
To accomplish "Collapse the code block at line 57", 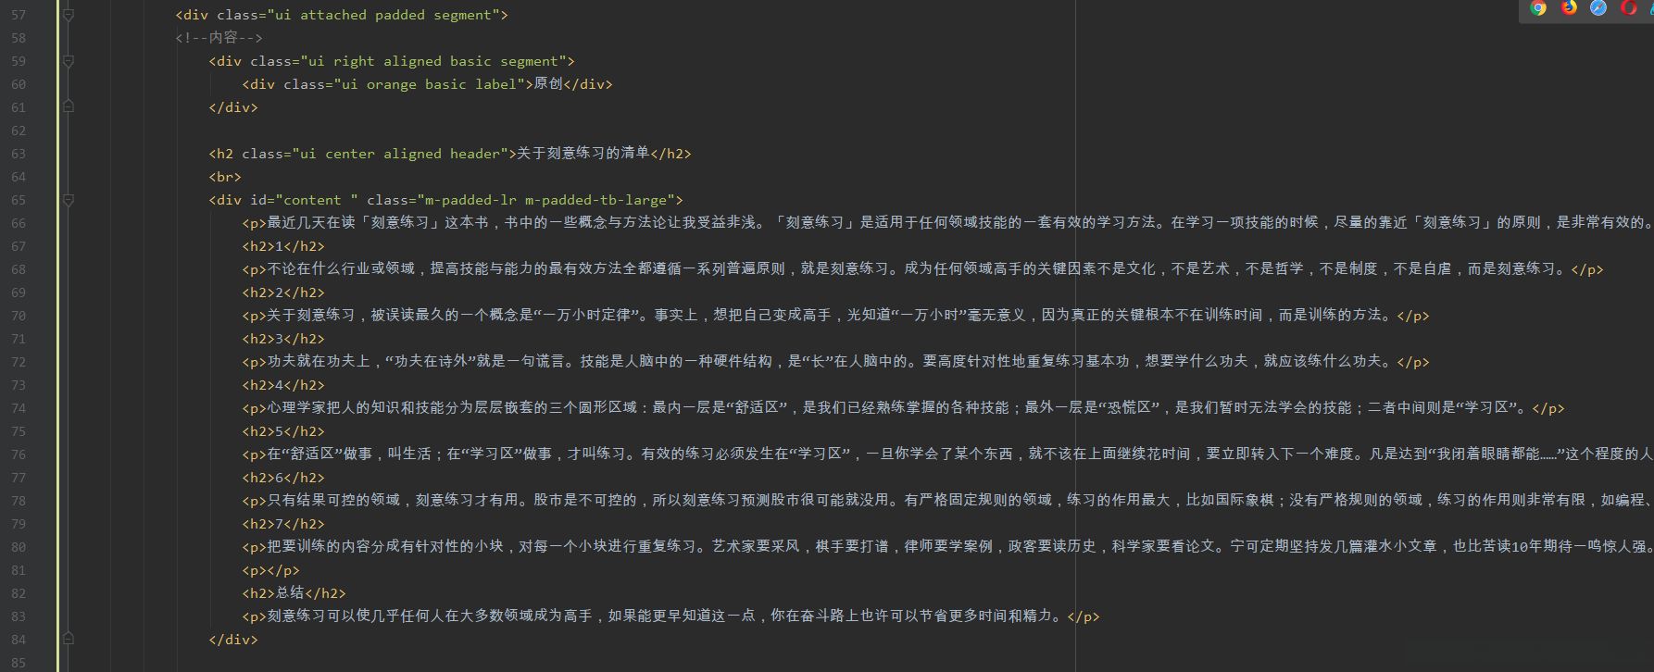I will [x=69, y=15].
